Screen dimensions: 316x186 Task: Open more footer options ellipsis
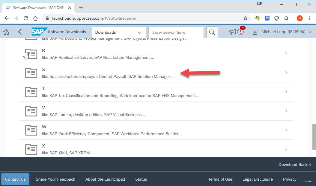click(x=309, y=181)
